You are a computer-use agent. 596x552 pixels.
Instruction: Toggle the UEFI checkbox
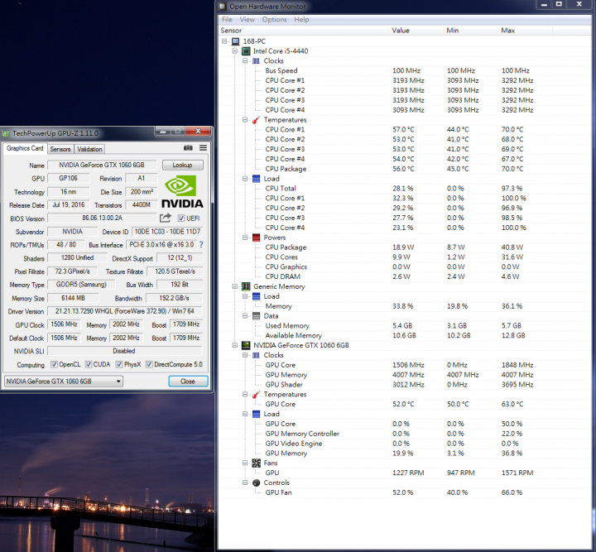pos(181,218)
